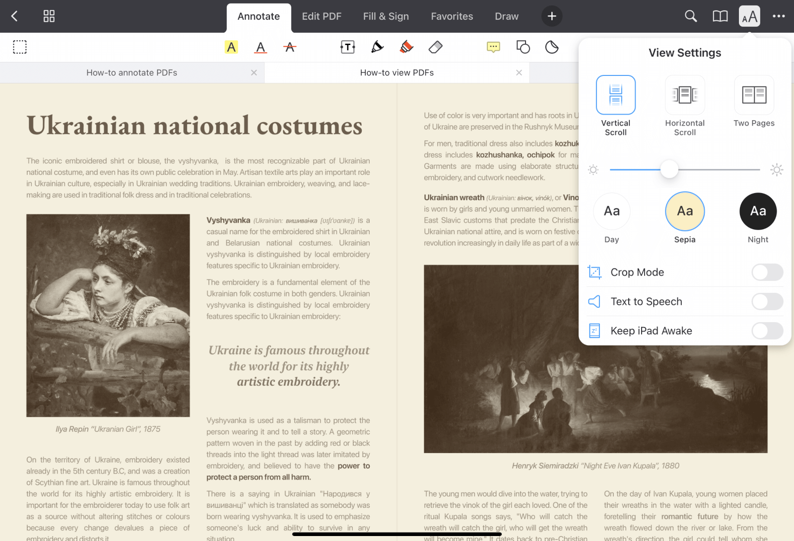The height and width of the screenshot is (541, 794).
Task: Tap the italic pull quote about embroidery
Action: (x=289, y=366)
